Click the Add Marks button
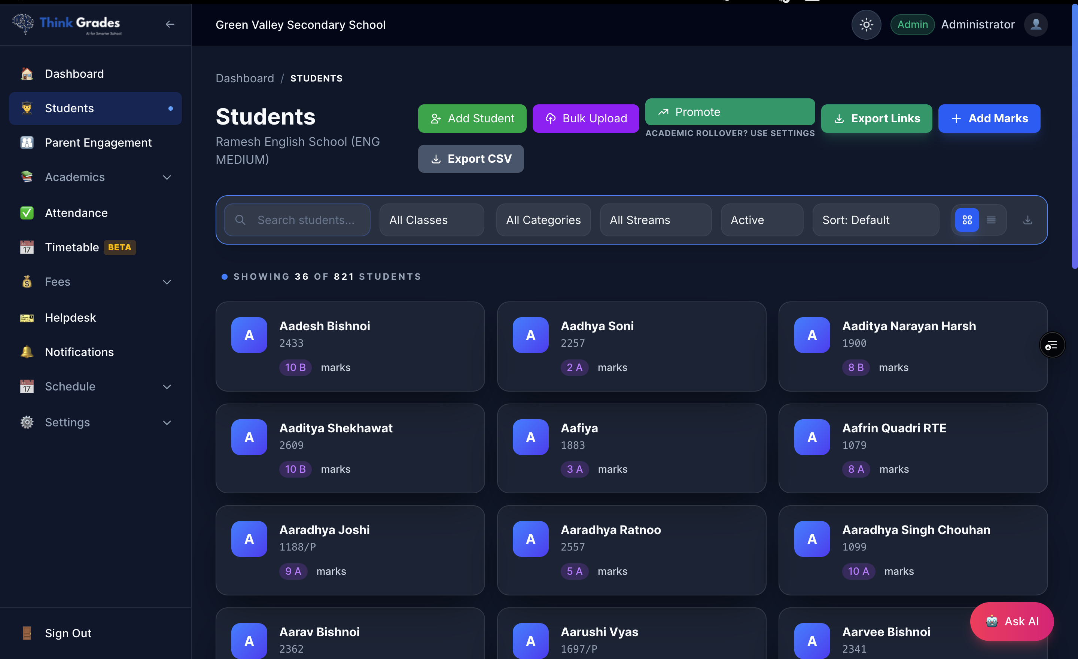This screenshot has width=1078, height=659. pos(989,119)
